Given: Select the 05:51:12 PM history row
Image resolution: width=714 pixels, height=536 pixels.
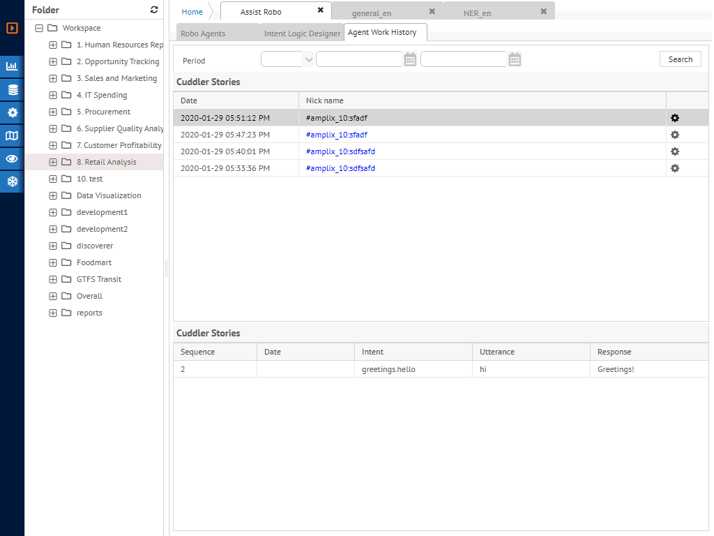Looking at the screenshot, I should [441, 118].
